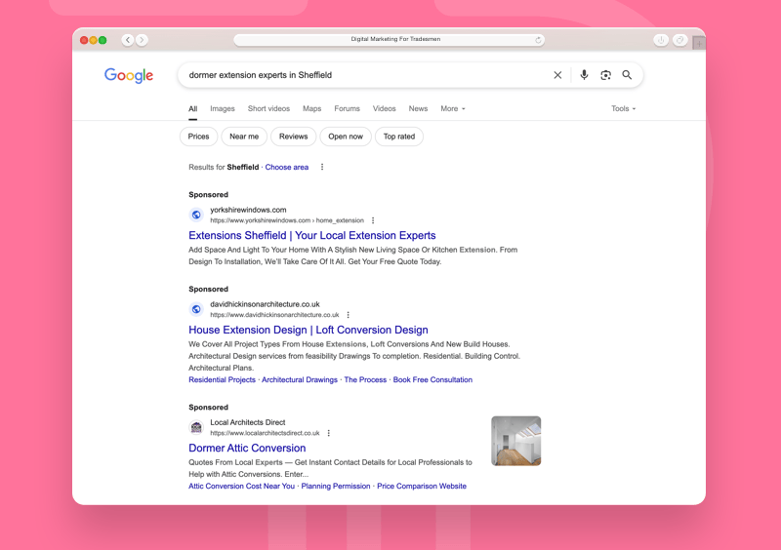Reload the page from the address bar
The image size is (781, 550).
pos(538,40)
